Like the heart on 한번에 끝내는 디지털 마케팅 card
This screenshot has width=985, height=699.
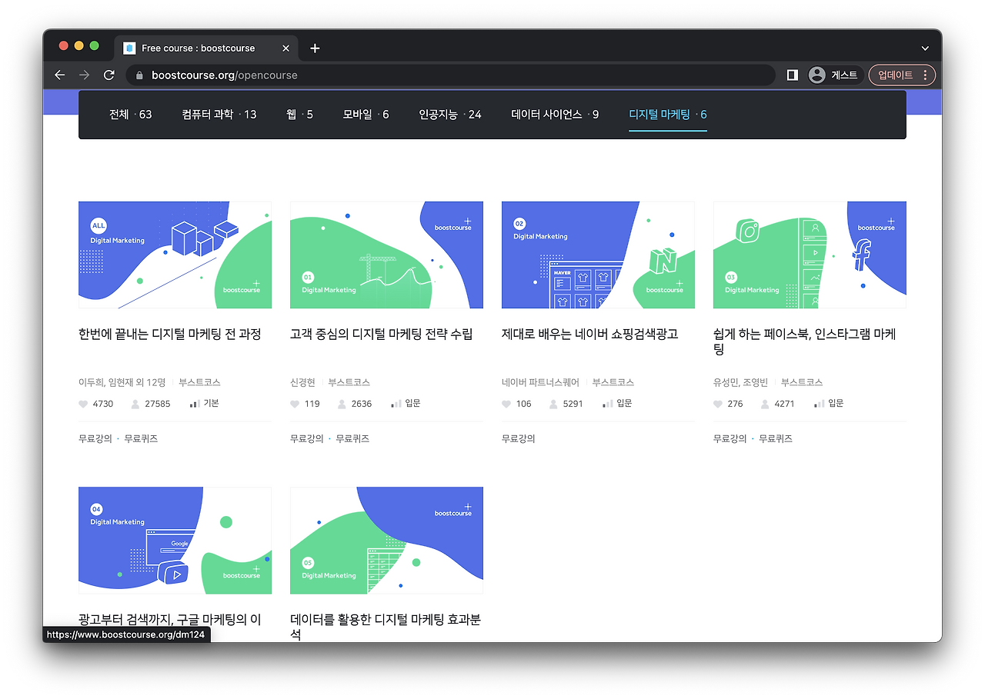[x=84, y=403]
